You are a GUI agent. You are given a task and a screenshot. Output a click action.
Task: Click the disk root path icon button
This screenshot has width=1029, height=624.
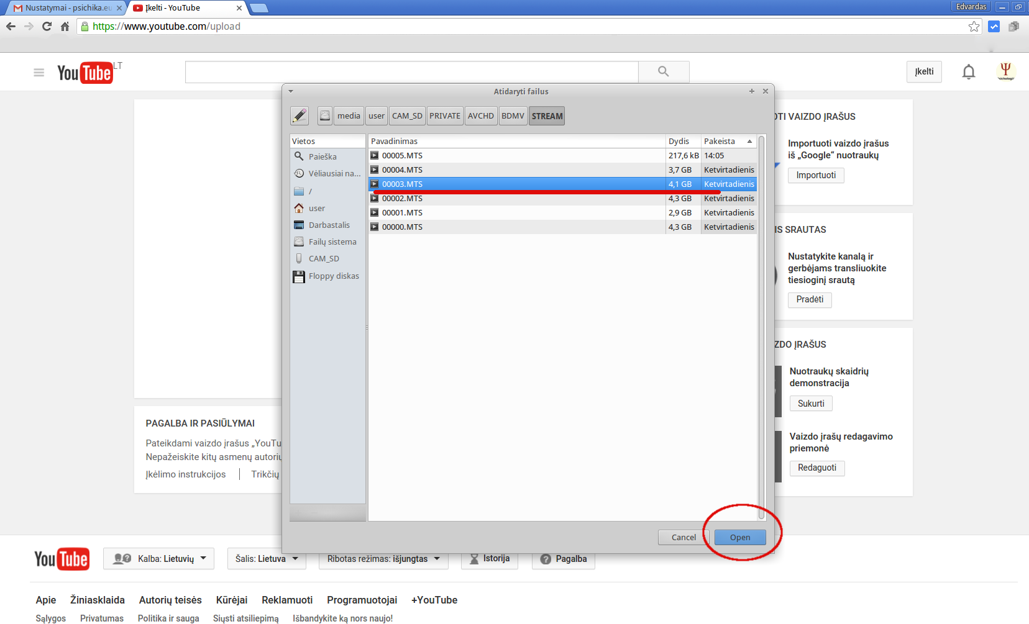click(x=325, y=115)
